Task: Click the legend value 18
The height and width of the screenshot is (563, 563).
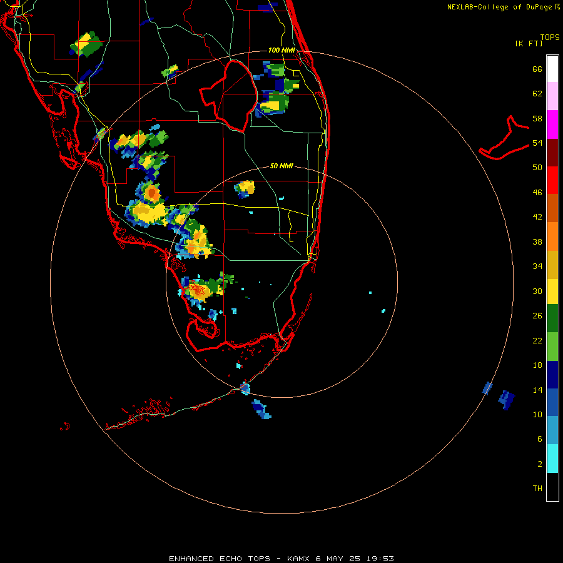Action: [x=537, y=365]
